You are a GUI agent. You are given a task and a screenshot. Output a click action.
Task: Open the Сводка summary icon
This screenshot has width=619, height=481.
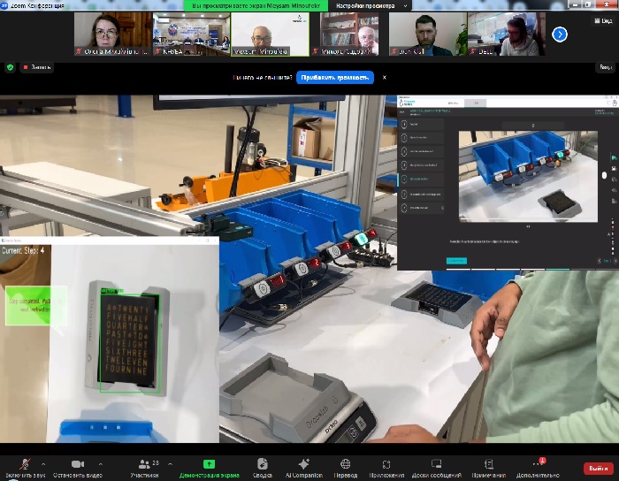pyautogui.click(x=262, y=463)
